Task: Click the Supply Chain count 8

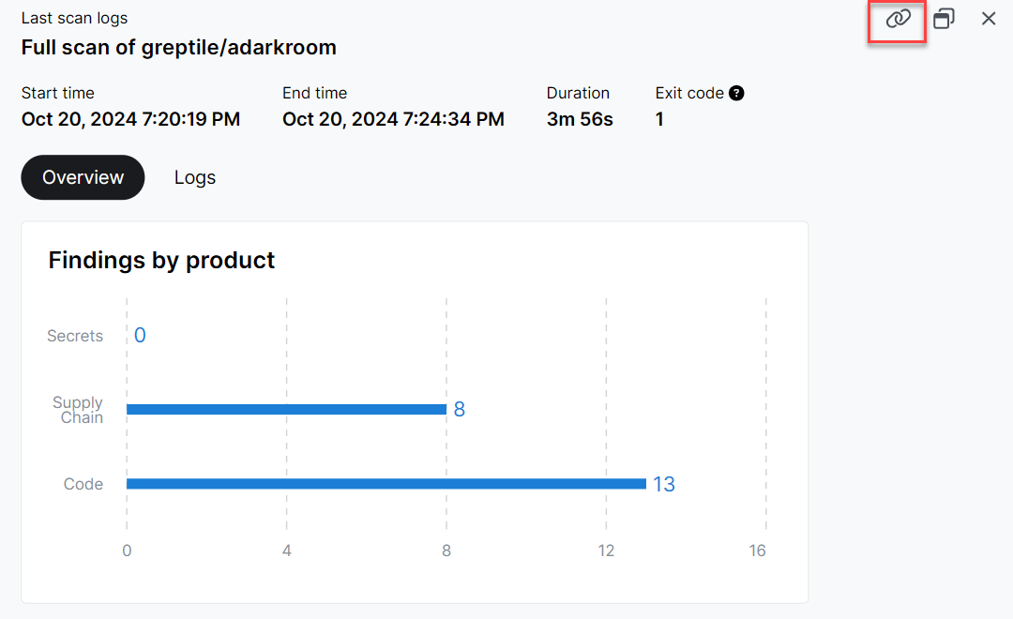Action: point(460,409)
